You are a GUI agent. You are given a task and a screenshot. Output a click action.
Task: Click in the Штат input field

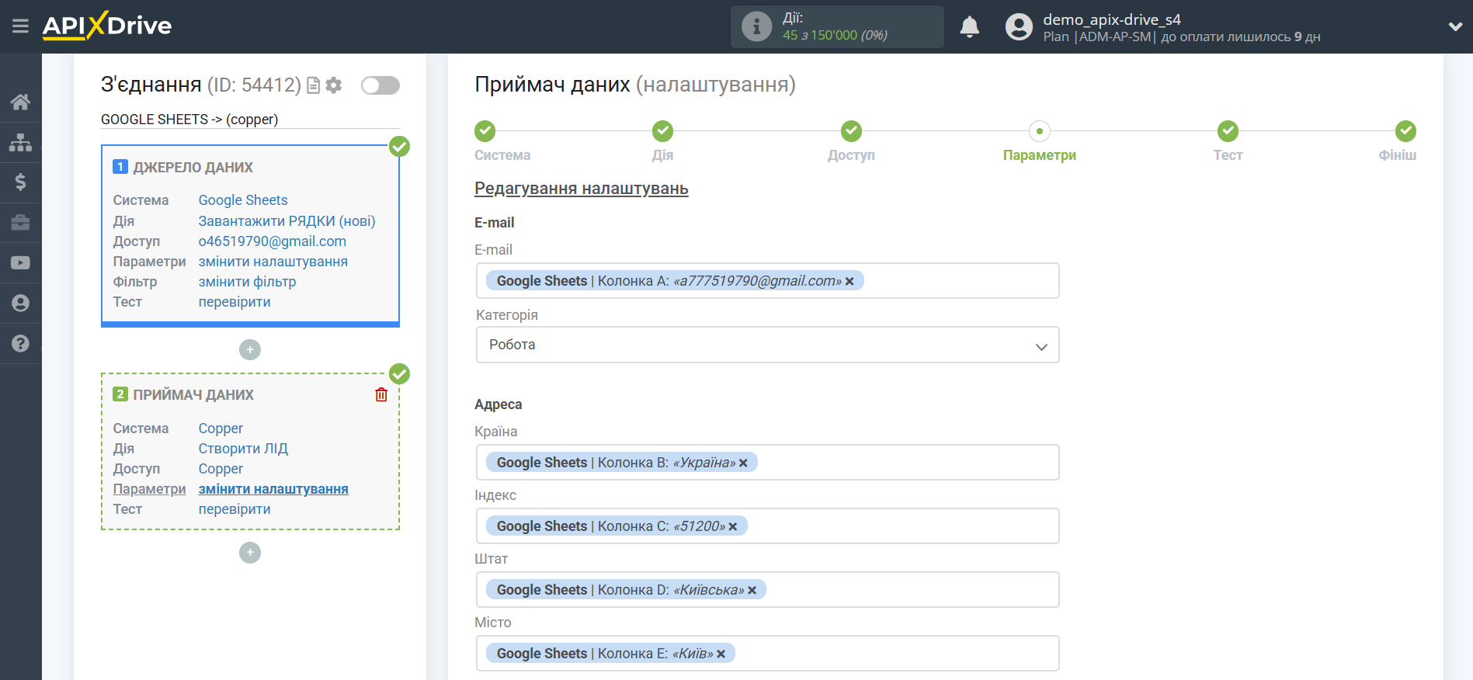[x=768, y=590]
